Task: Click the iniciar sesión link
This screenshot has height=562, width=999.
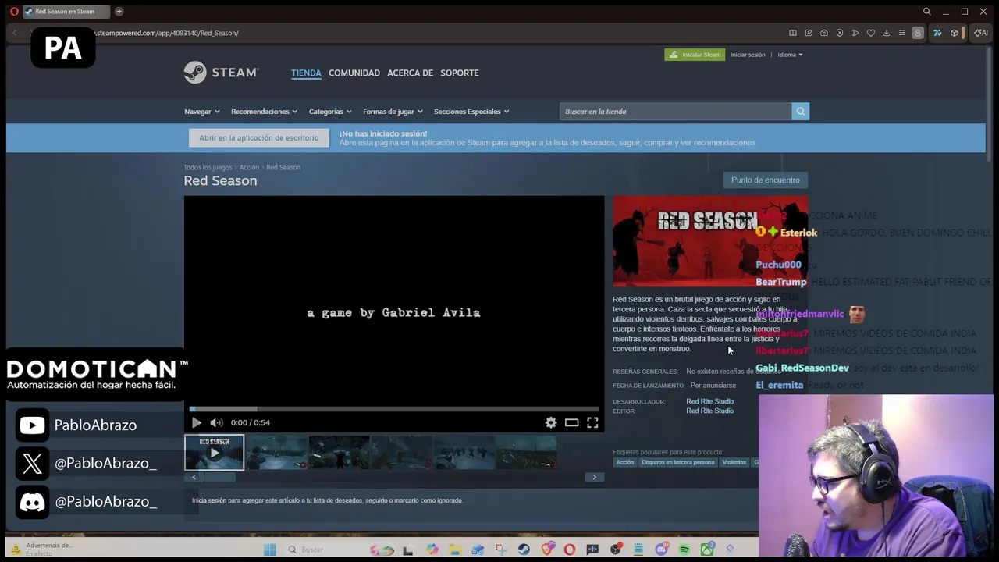Action: point(748,55)
